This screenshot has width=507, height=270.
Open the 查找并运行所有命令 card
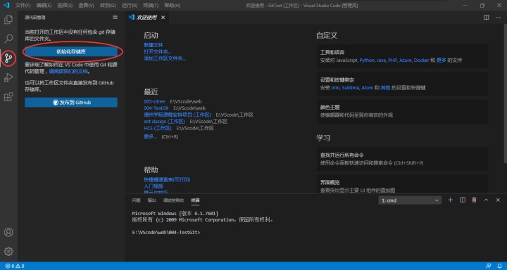pyautogui.click(x=402, y=159)
